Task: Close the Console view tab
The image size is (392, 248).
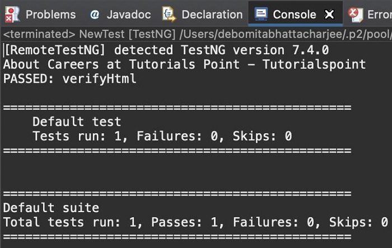Action: pyautogui.click(x=330, y=14)
